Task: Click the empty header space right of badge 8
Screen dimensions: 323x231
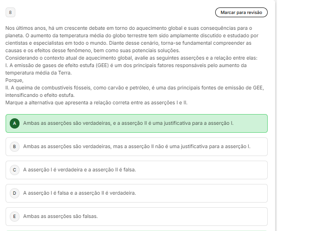Action: pyautogui.click(x=112, y=12)
